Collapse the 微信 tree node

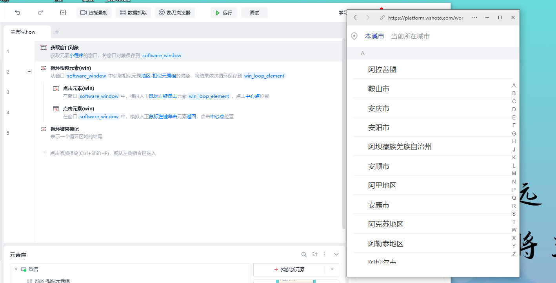[16, 269]
